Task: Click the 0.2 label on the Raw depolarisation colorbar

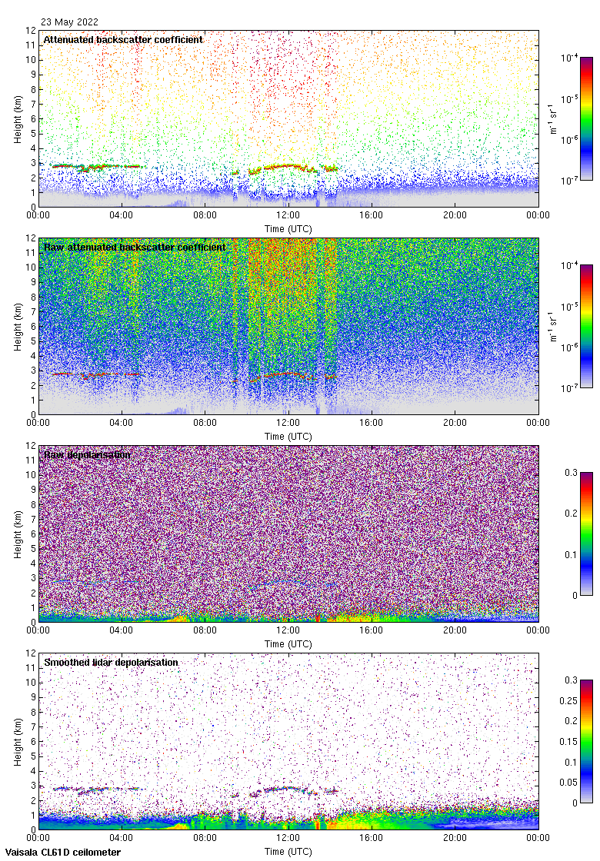Action: pos(572,514)
